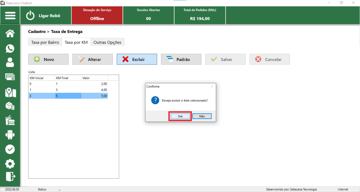The width and height of the screenshot is (360, 192).
Task: Switch to Taxa por Bairro tab
Action: pos(45,42)
